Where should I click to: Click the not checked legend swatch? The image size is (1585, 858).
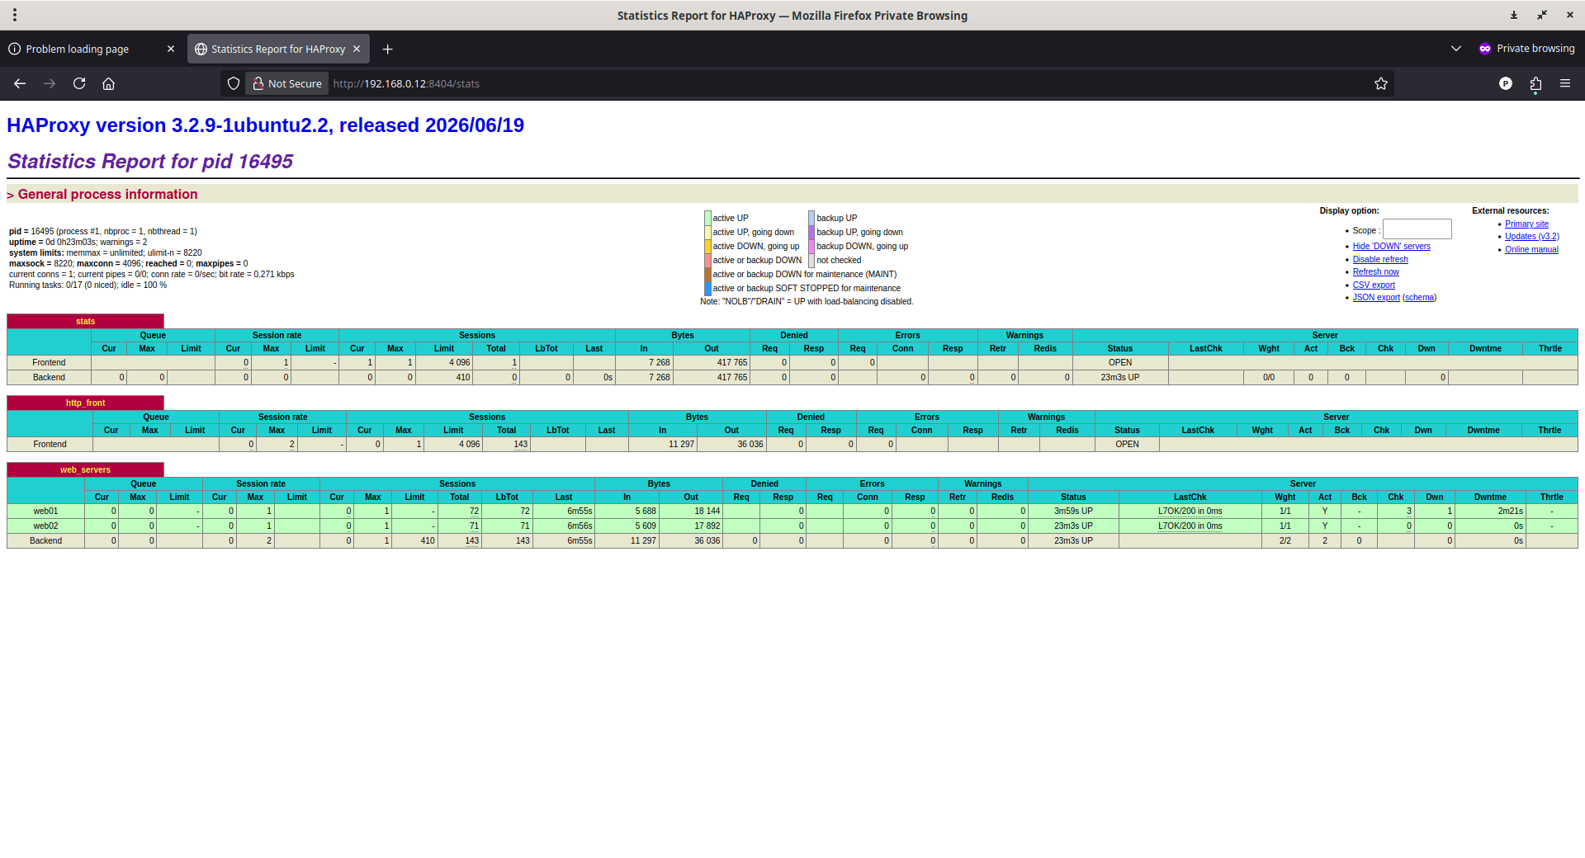click(811, 260)
